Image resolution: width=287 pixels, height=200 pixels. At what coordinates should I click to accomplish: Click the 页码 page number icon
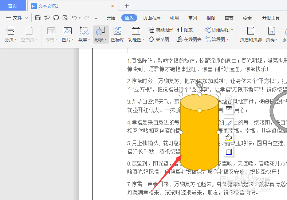pos(271,30)
